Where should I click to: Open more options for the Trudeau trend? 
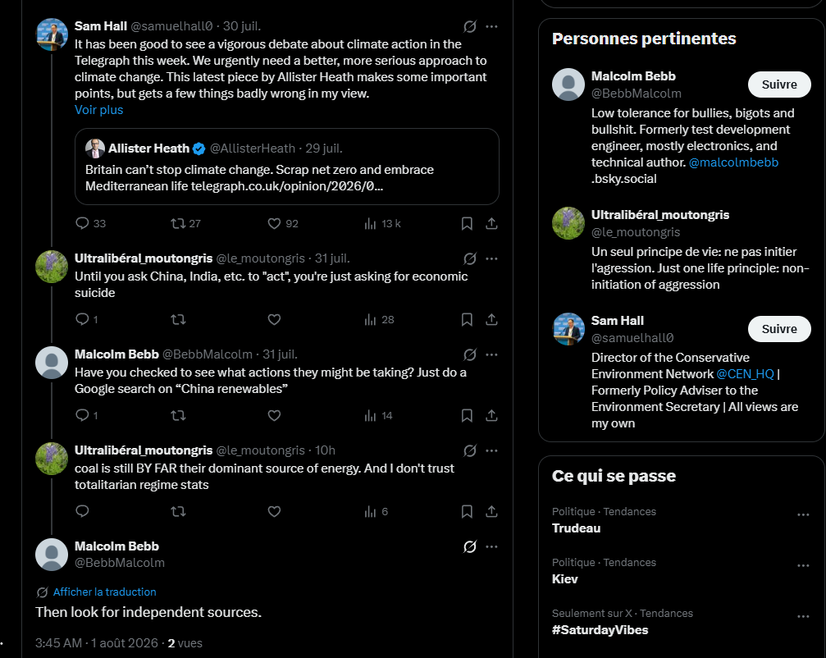point(803,514)
